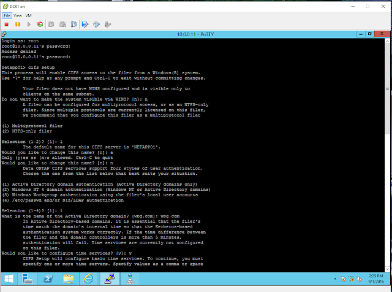This screenshot has height=292, width=392.
Task: Click the PuTTY scrollbar down arrow
Action: tap(387, 269)
